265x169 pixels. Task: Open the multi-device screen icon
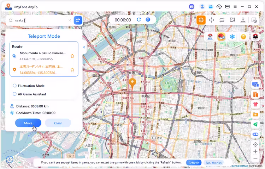(255, 84)
